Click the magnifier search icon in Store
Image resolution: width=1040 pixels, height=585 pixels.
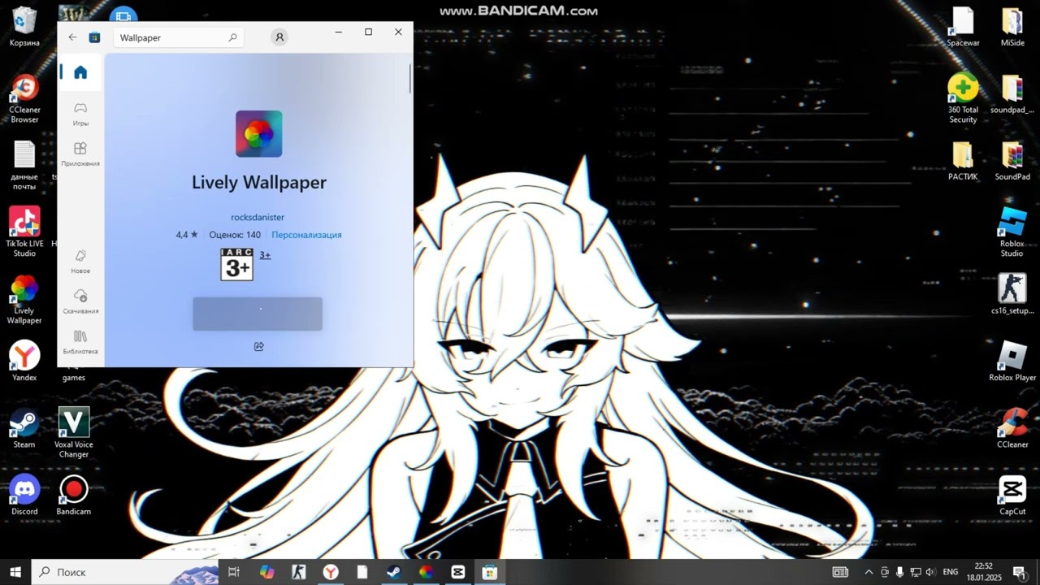click(x=232, y=37)
